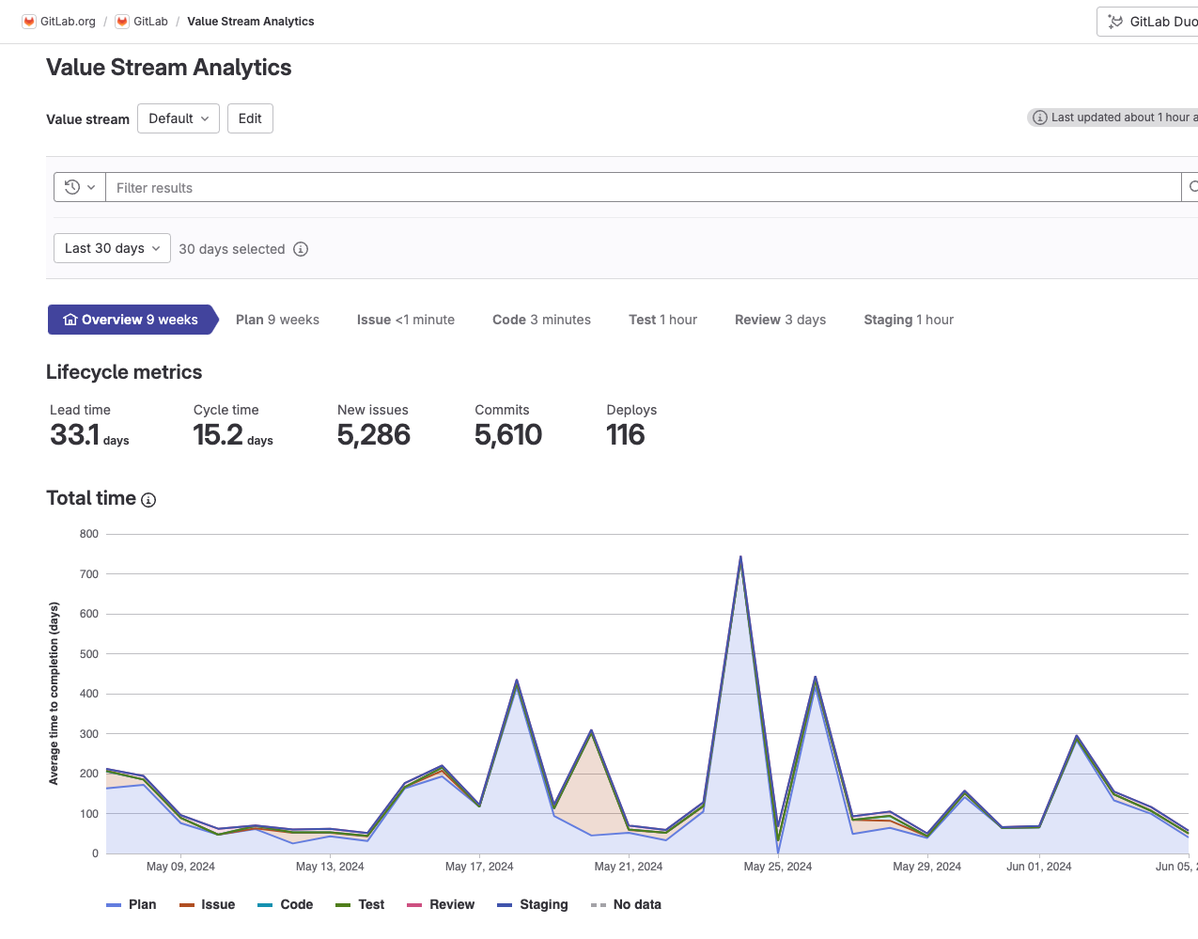Click the GitLab.org avatar in the breadcrumb
Screen dimensions: 1198x939
coord(27,21)
